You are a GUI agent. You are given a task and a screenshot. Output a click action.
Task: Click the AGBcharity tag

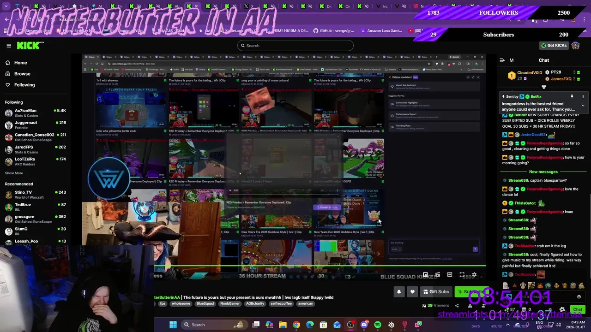click(255, 304)
